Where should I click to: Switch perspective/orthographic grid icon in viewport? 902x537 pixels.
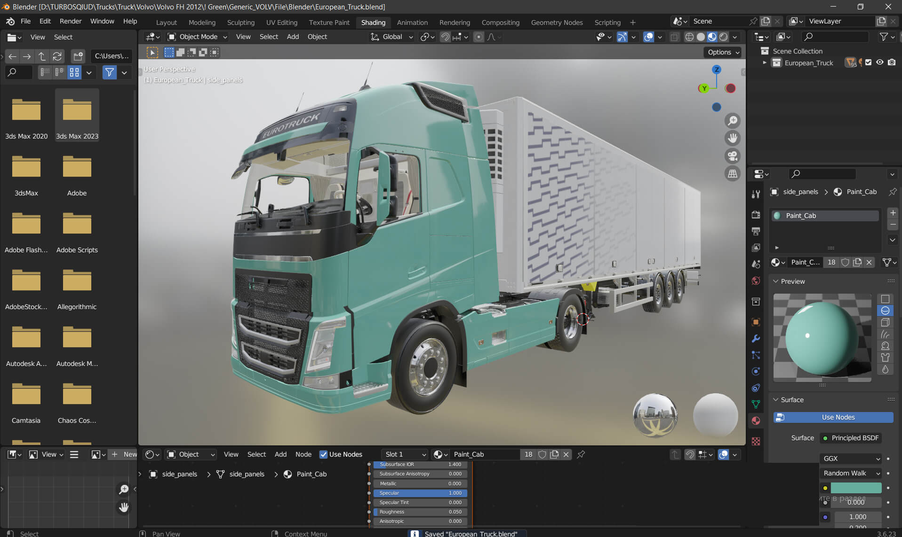[733, 174]
